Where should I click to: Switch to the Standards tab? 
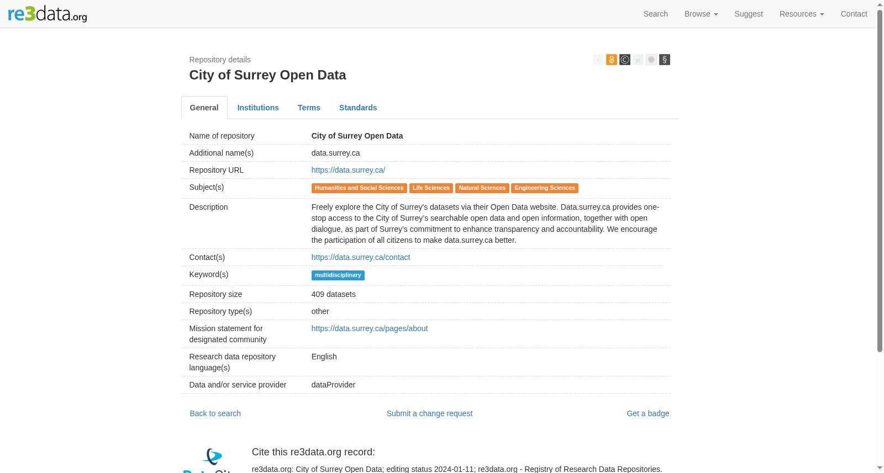click(x=358, y=108)
